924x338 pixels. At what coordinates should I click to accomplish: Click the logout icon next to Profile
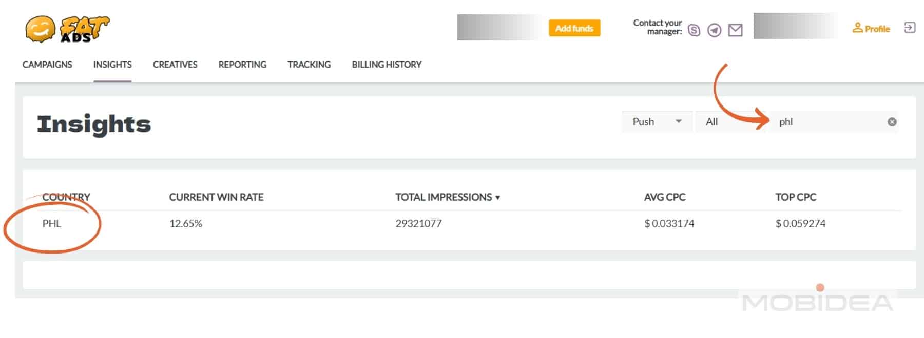pos(910,28)
